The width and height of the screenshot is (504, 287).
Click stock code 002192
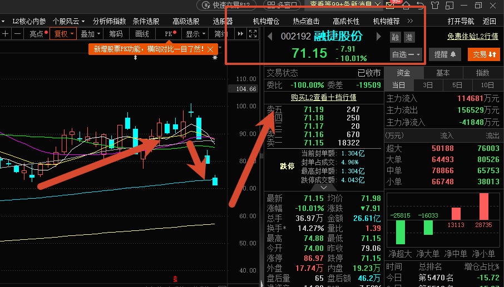296,37
